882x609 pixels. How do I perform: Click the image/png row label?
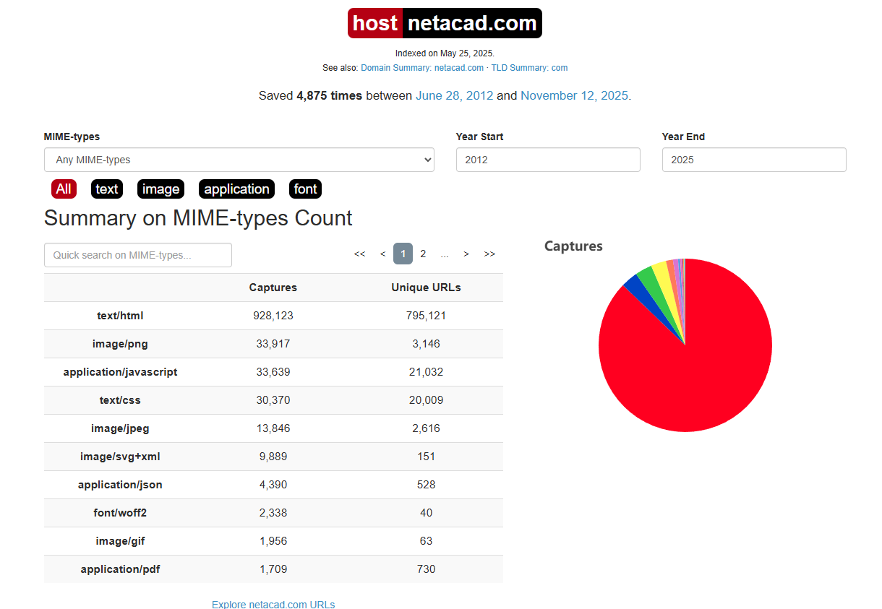coord(120,344)
